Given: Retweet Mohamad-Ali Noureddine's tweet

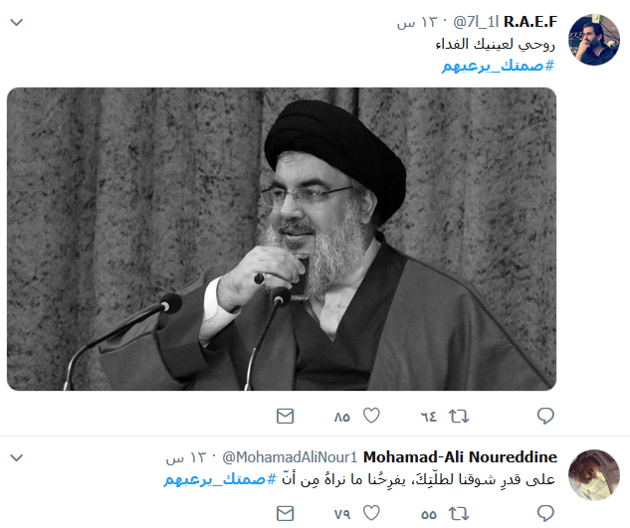Looking at the screenshot, I should 459,513.
